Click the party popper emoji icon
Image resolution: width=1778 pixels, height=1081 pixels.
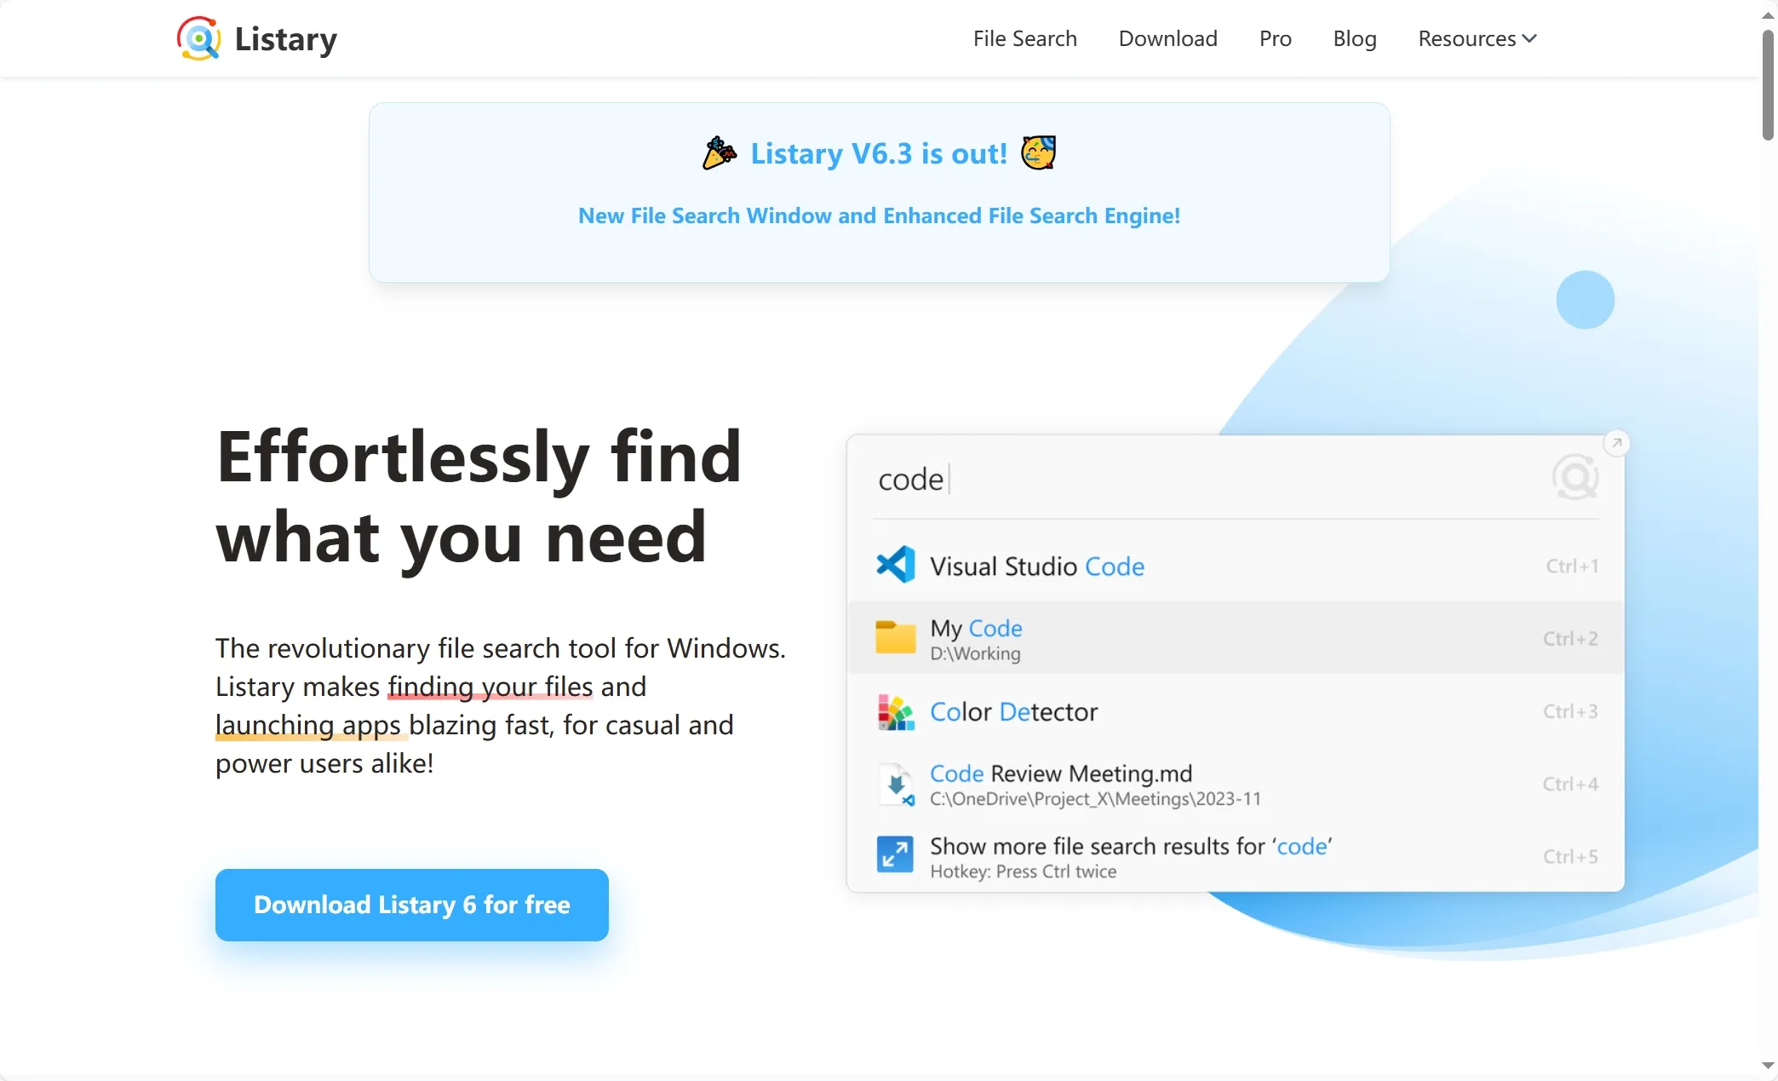[x=720, y=153]
